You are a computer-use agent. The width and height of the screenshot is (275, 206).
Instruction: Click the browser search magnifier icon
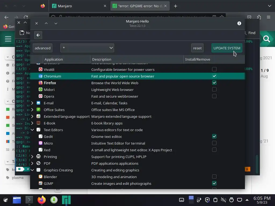click(x=267, y=39)
